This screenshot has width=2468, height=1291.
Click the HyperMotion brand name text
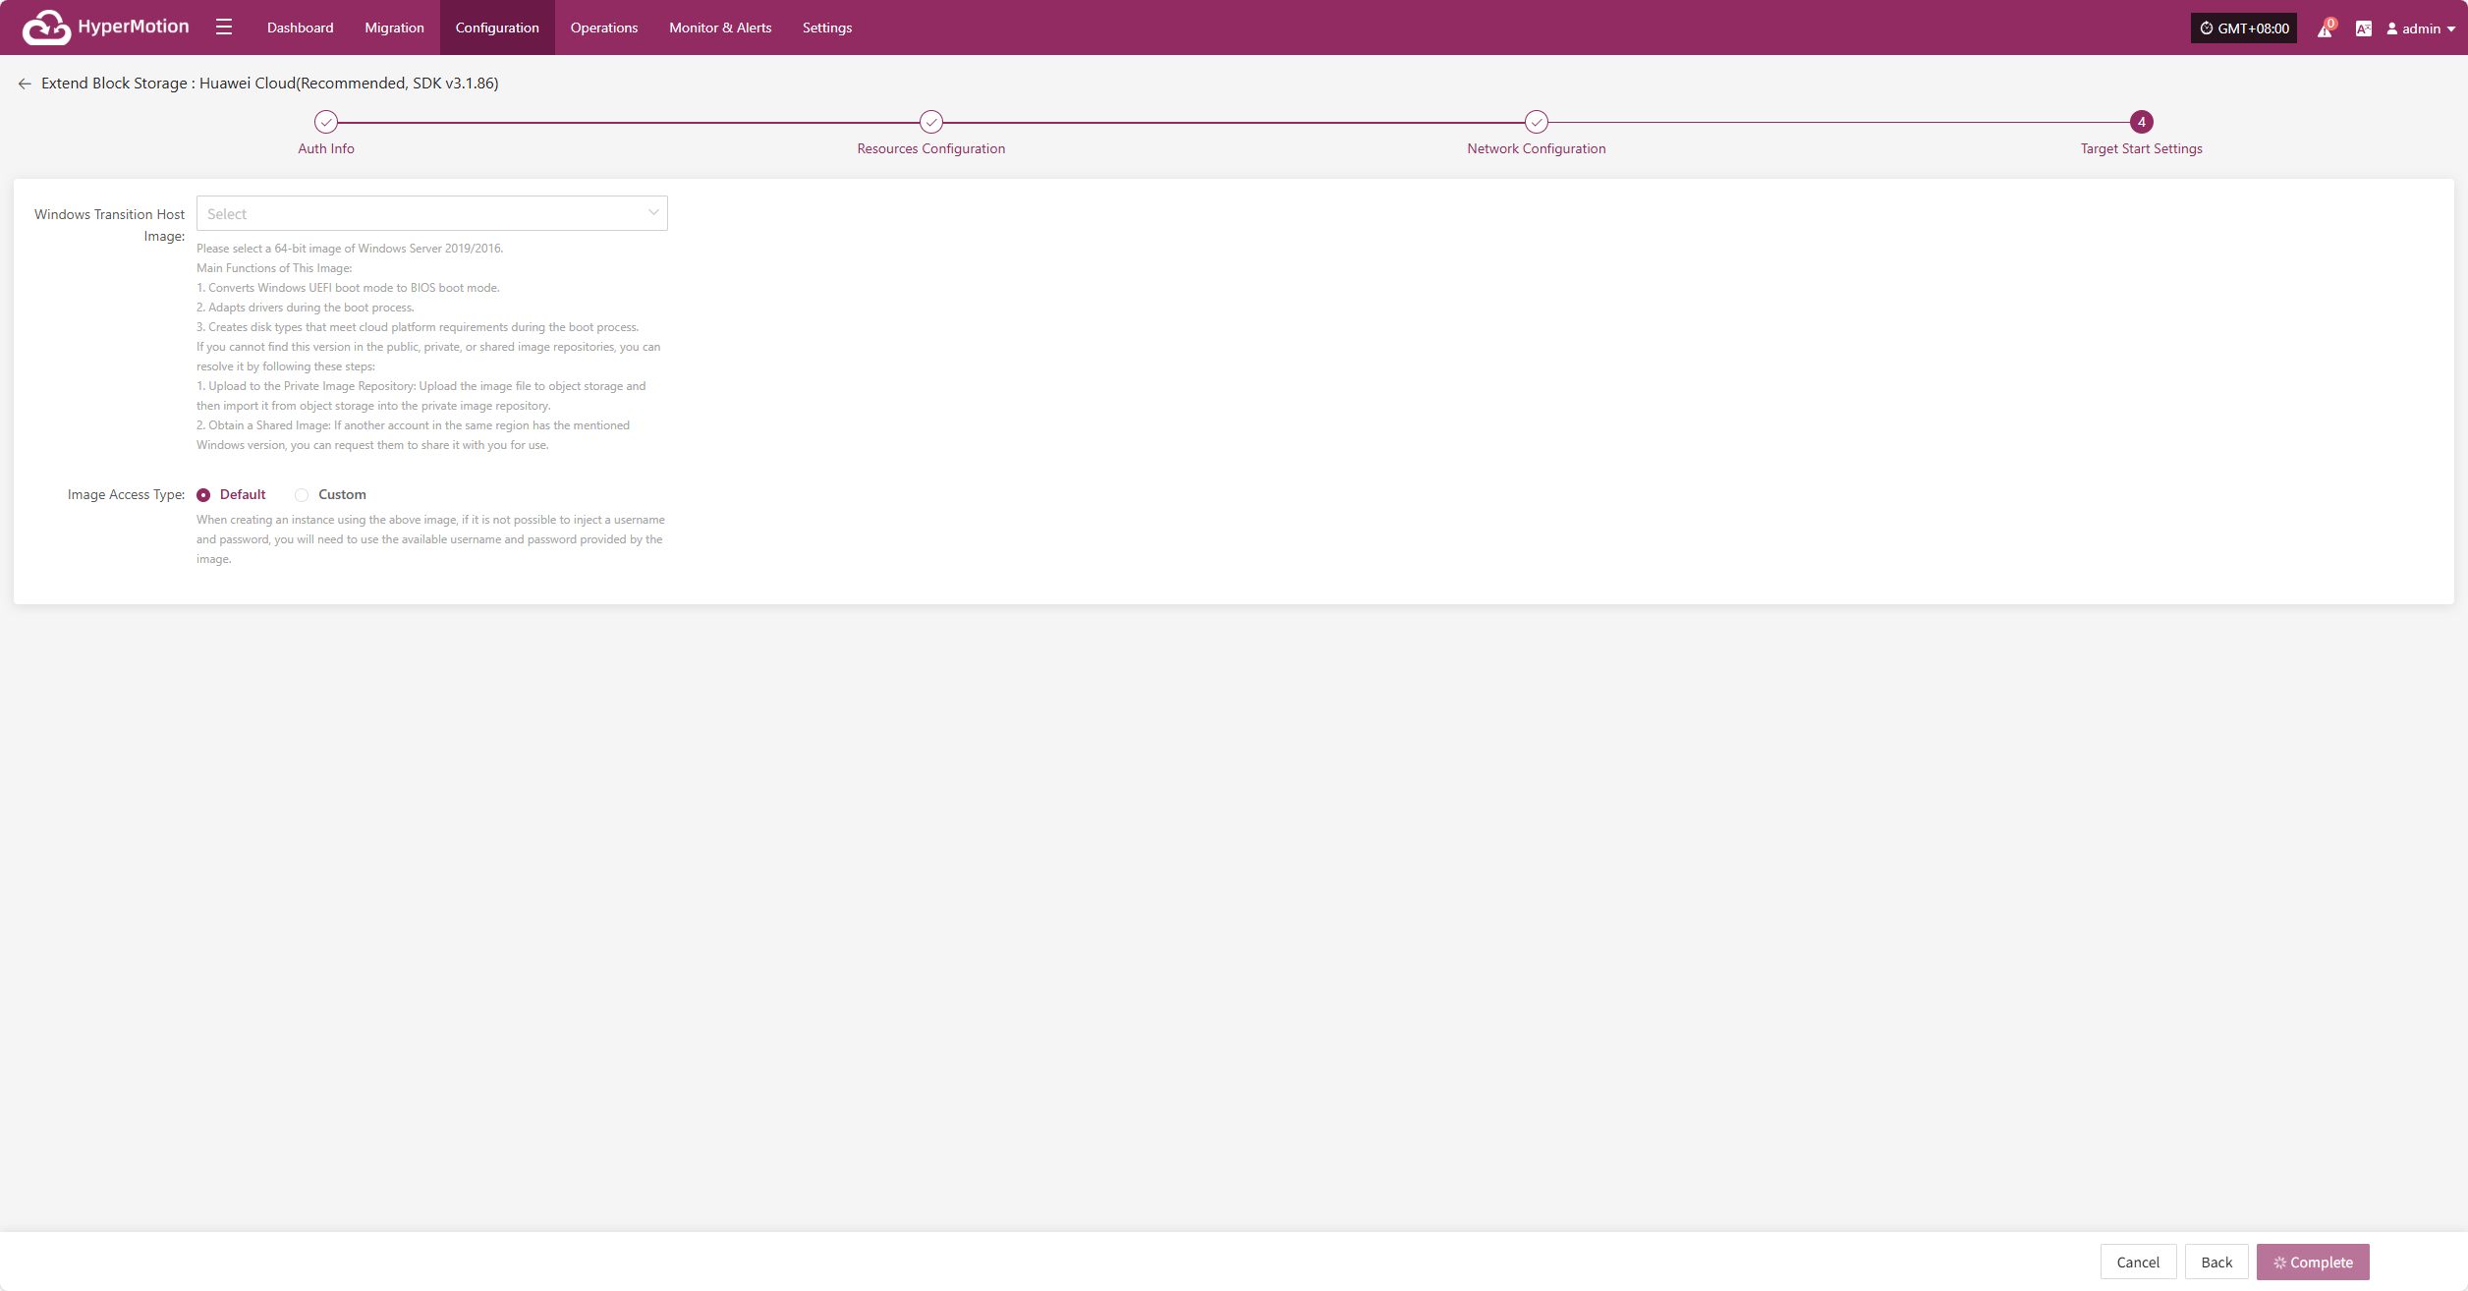(134, 27)
